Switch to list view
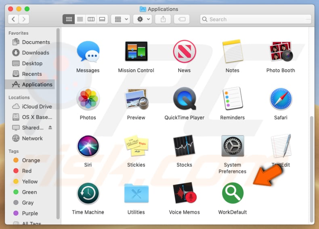The width and height of the screenshot is (319, 229). [x=80, y=19]
